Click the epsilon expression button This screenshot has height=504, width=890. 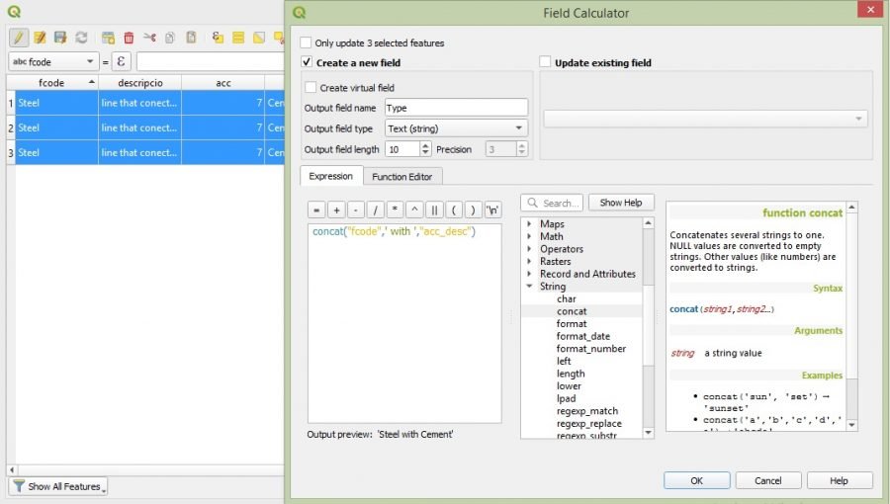tap(122, 61)
